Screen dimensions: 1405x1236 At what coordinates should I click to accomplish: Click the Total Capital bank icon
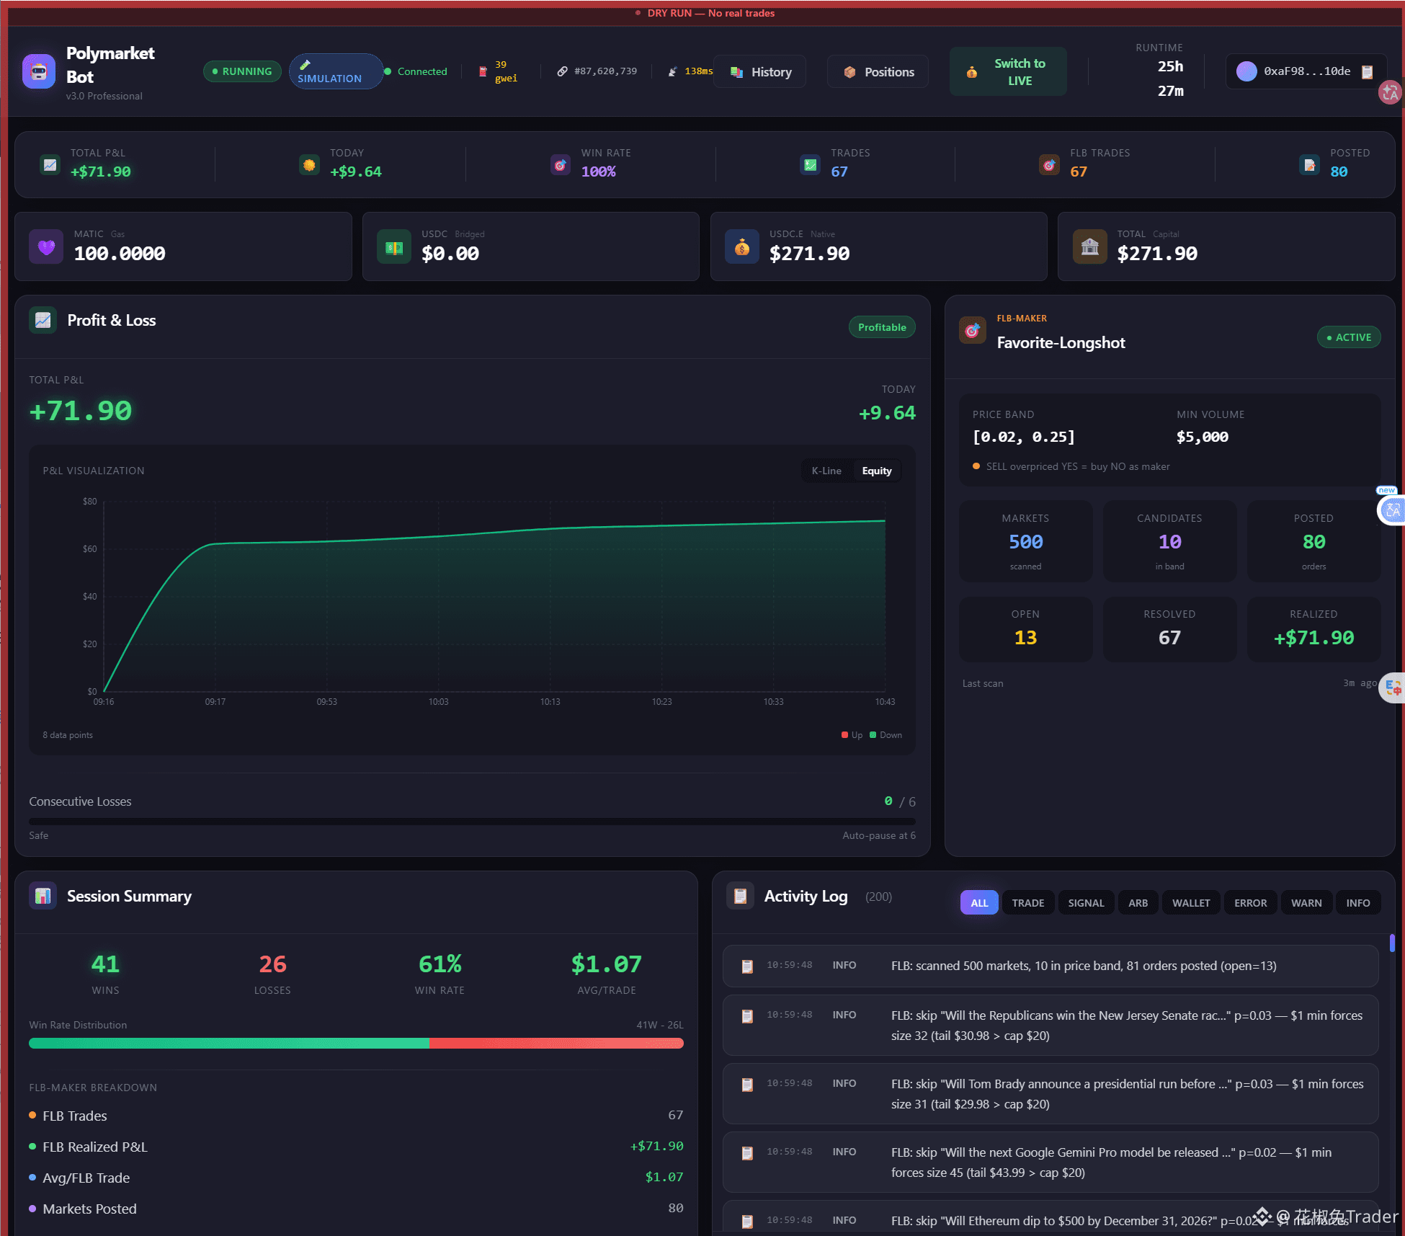coord(1090,247)
